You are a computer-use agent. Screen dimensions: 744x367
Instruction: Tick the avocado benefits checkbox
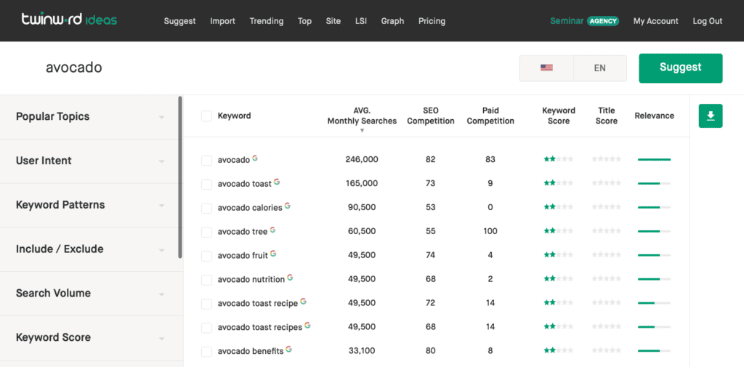(x=206, y=352)
